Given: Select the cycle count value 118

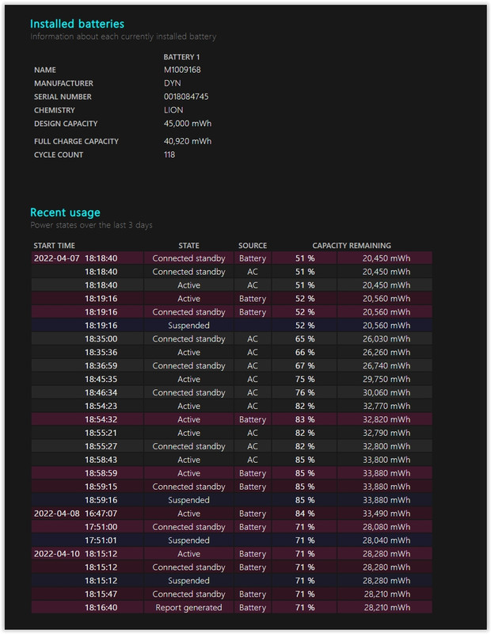Looking at the screenshot, I should pos(169,155).
